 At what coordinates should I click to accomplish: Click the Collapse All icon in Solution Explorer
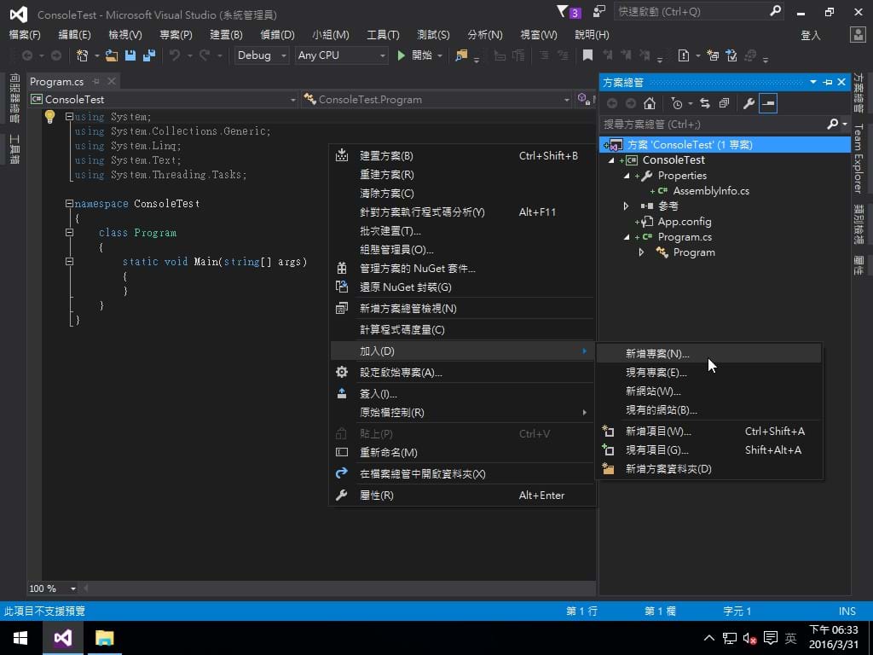pos(724,103)
